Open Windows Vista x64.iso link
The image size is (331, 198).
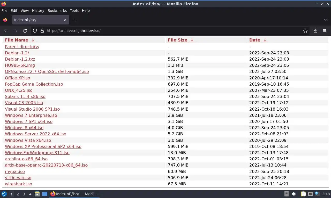click(28, 140)
